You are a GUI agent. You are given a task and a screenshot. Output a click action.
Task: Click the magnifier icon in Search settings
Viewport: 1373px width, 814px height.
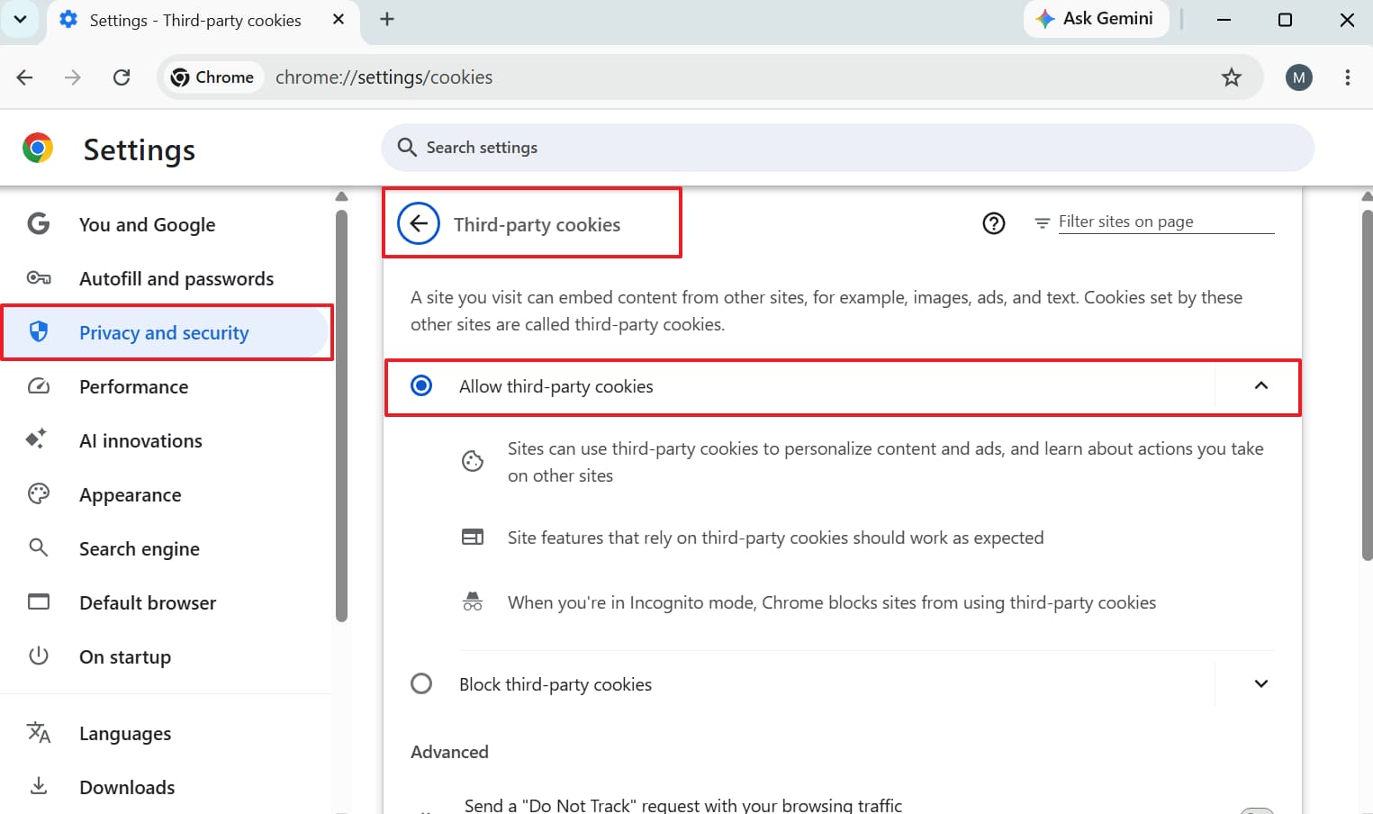(x=407, y=148)
